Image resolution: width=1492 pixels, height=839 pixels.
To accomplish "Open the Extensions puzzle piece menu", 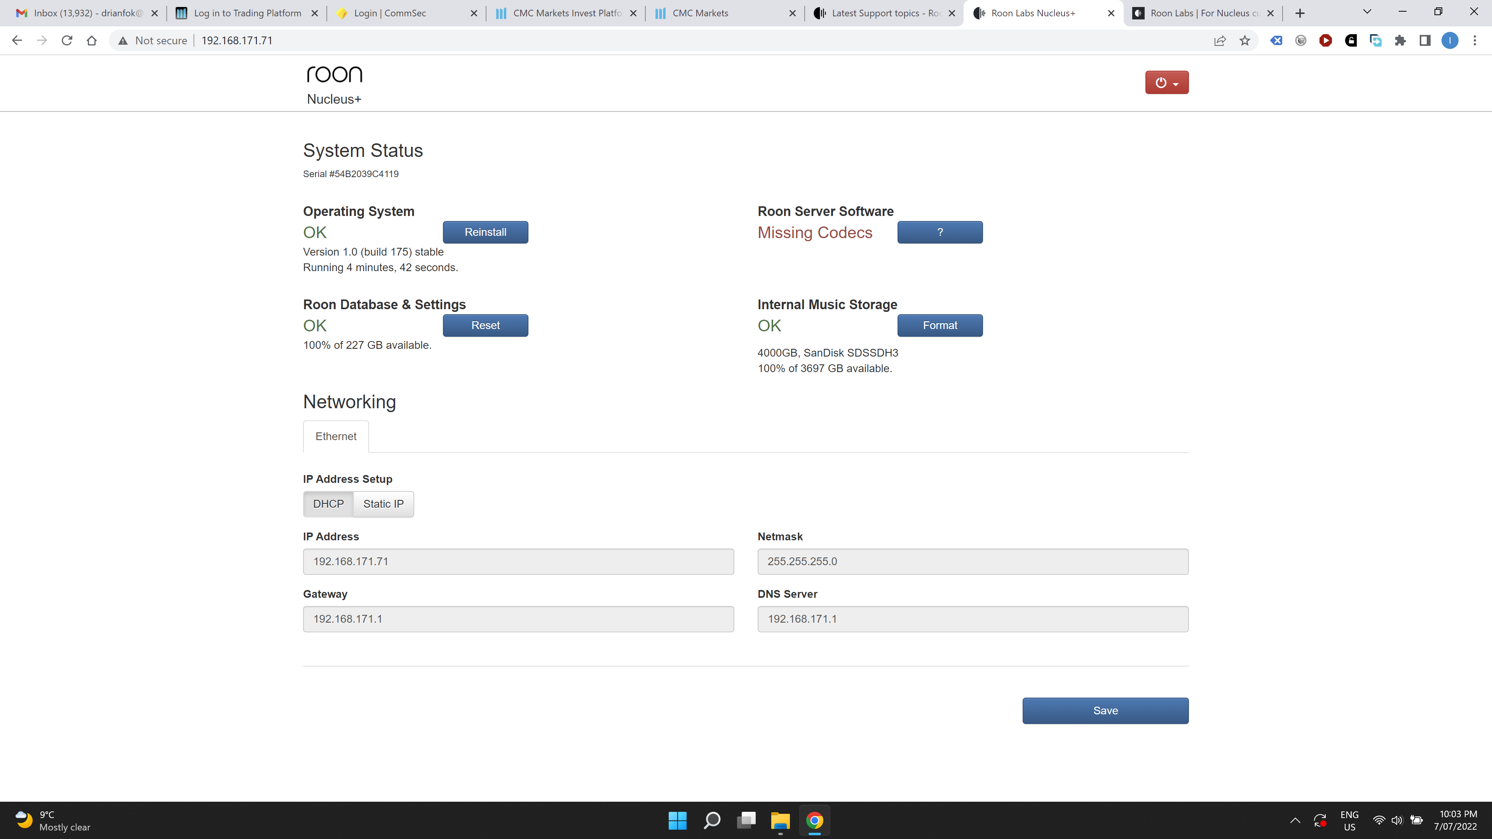I will click(1400, 40).
